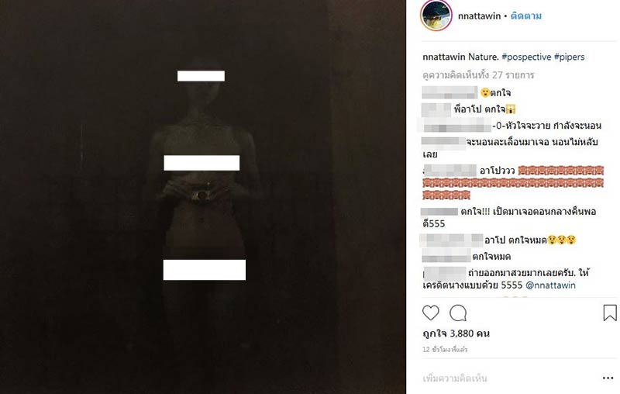Open nnattawin username in the header
Viewport: 620px width, 394px height.
tap(479, 16)
